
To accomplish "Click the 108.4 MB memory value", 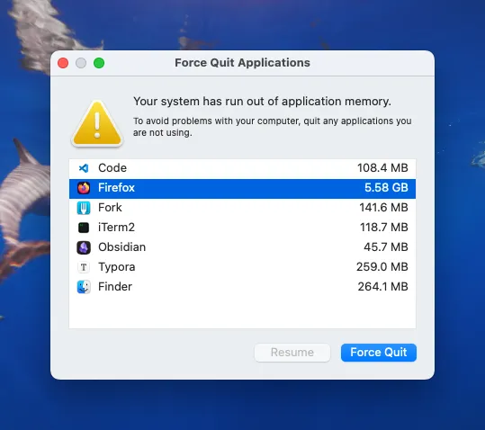I will (382, 168).
